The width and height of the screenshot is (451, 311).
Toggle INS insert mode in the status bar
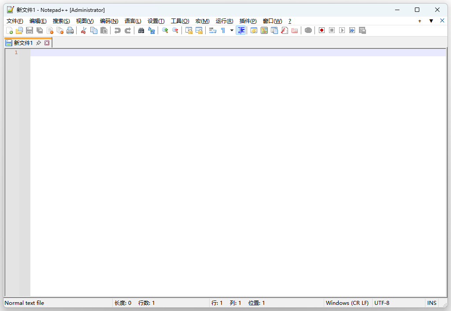click(x=432, y=303)
